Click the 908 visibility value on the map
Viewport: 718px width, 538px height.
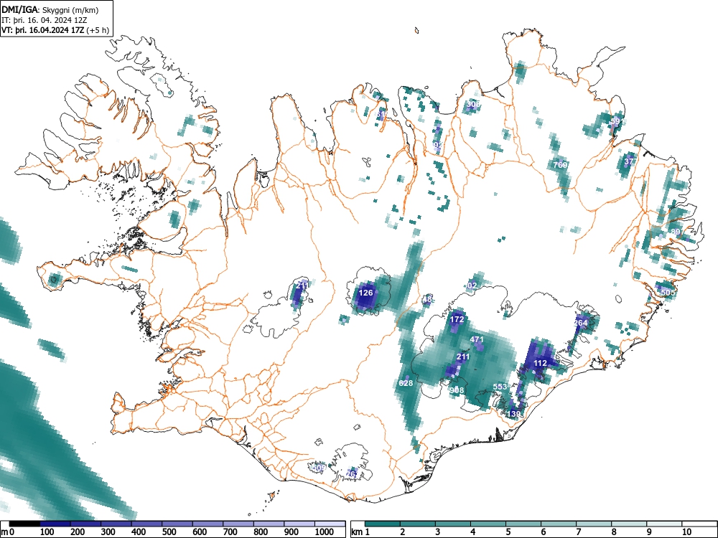457,390
